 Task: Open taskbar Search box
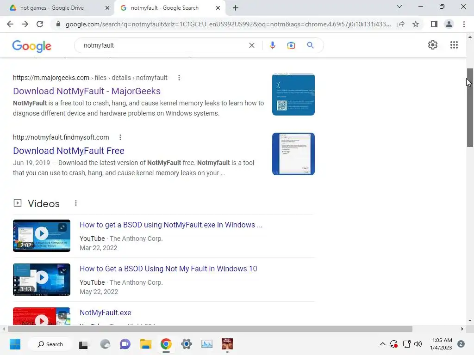click(50, 344)
